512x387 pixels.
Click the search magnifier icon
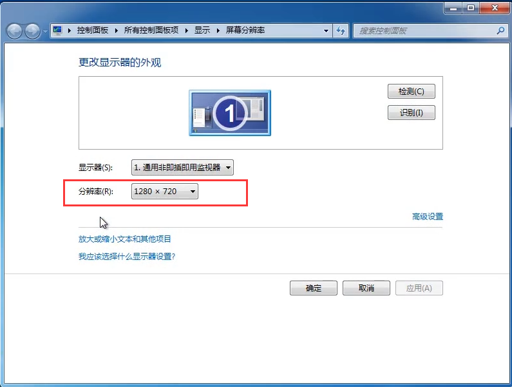click(x=500, y=31)
